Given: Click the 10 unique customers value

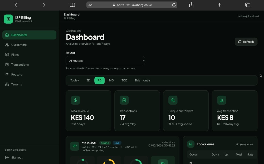Looking at the screenshot, I should click(x=172, y=118).
